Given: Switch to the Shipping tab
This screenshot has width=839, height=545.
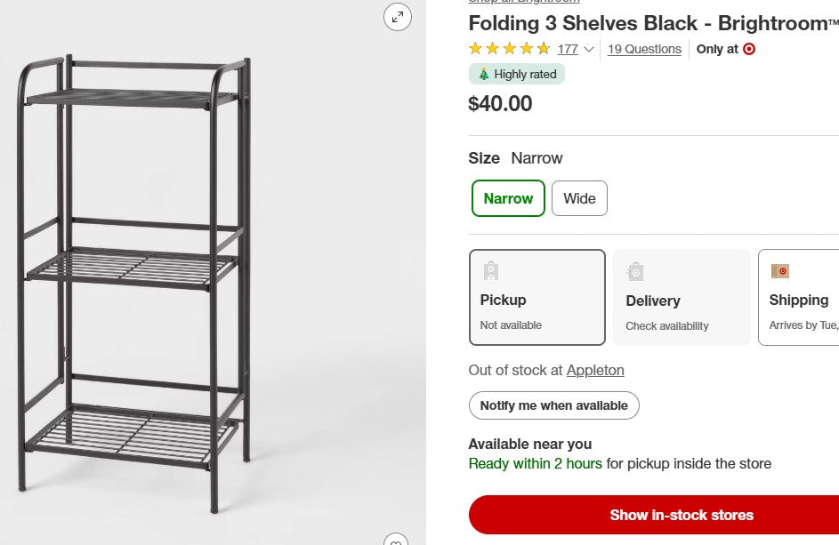Looking at the screenshot, I should pyautogui.click(x=799, y=297).
